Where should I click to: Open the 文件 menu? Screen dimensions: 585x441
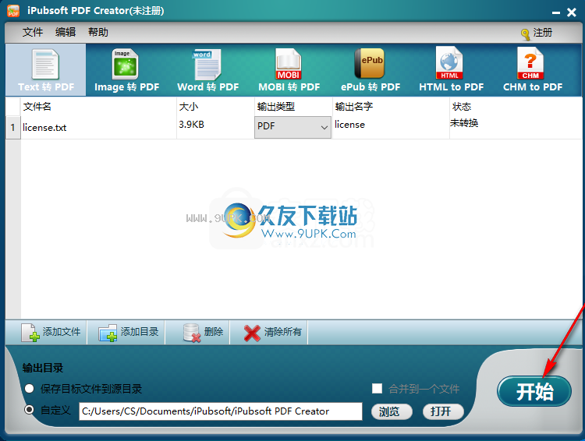point(33,32)
